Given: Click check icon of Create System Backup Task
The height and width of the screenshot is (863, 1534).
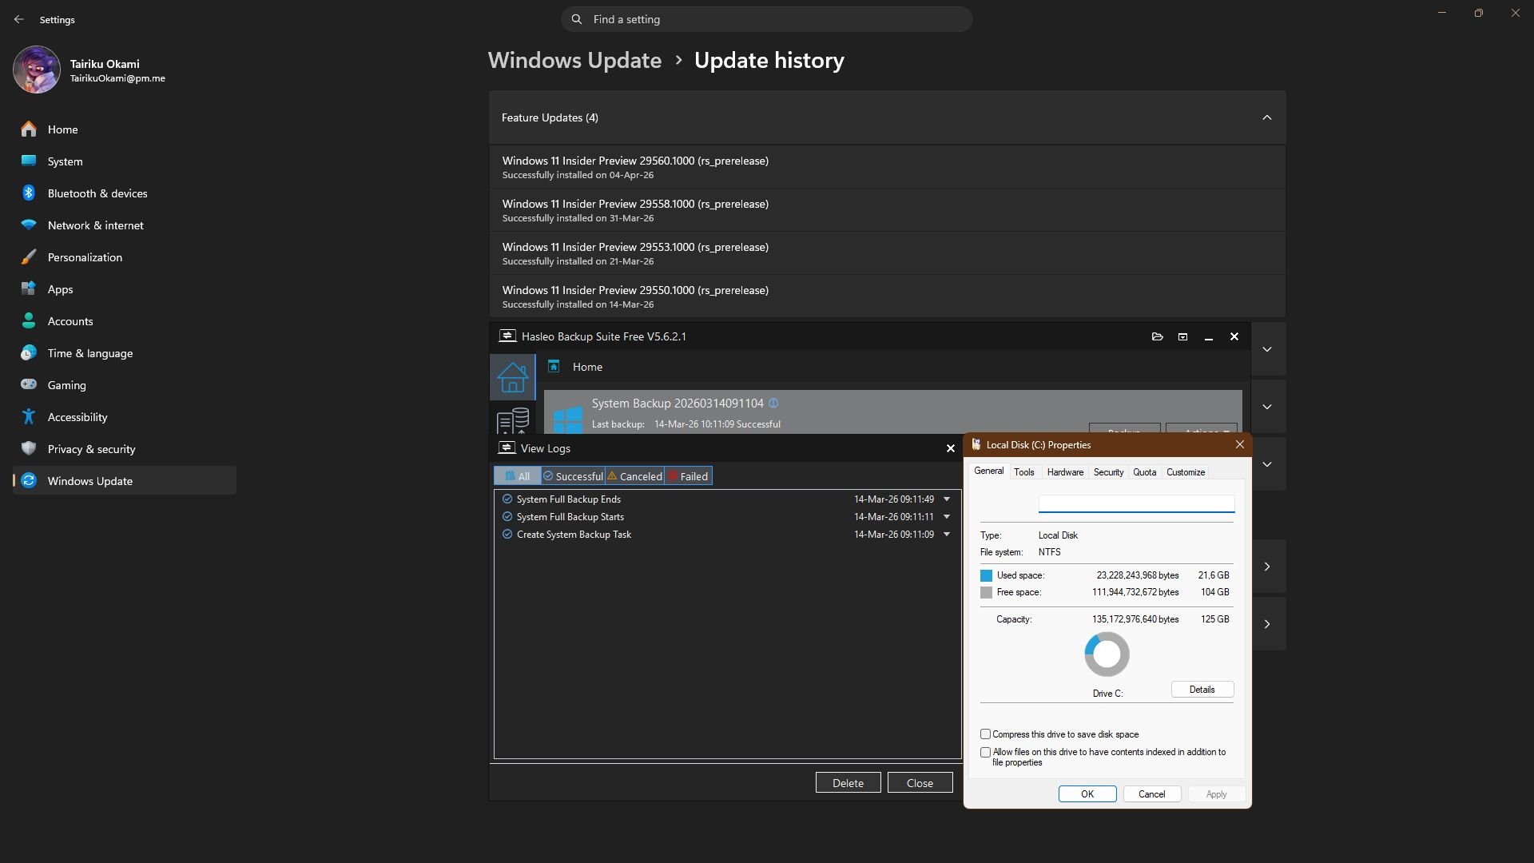Looking at the screenshot, I should click(x=507, y=535).
